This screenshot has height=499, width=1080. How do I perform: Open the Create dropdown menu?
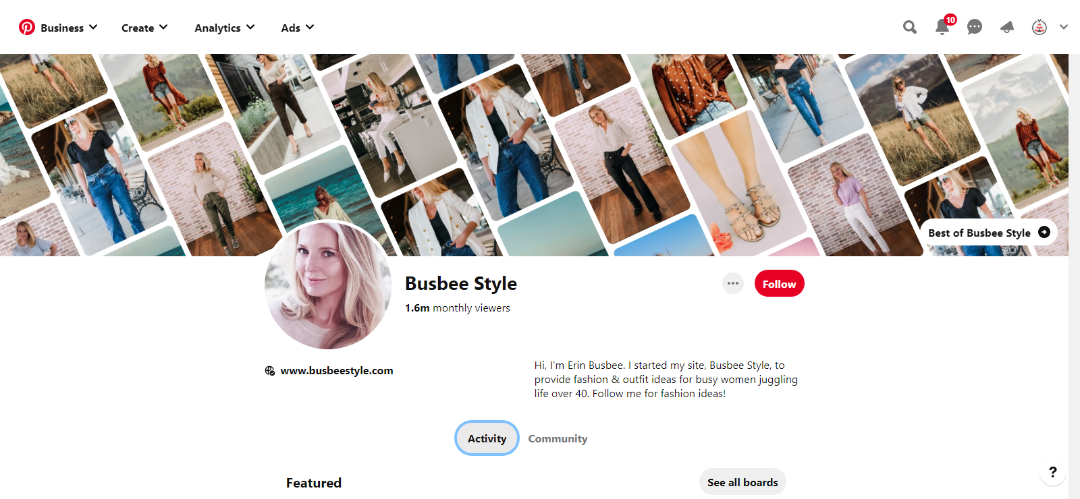click(144, 28)
